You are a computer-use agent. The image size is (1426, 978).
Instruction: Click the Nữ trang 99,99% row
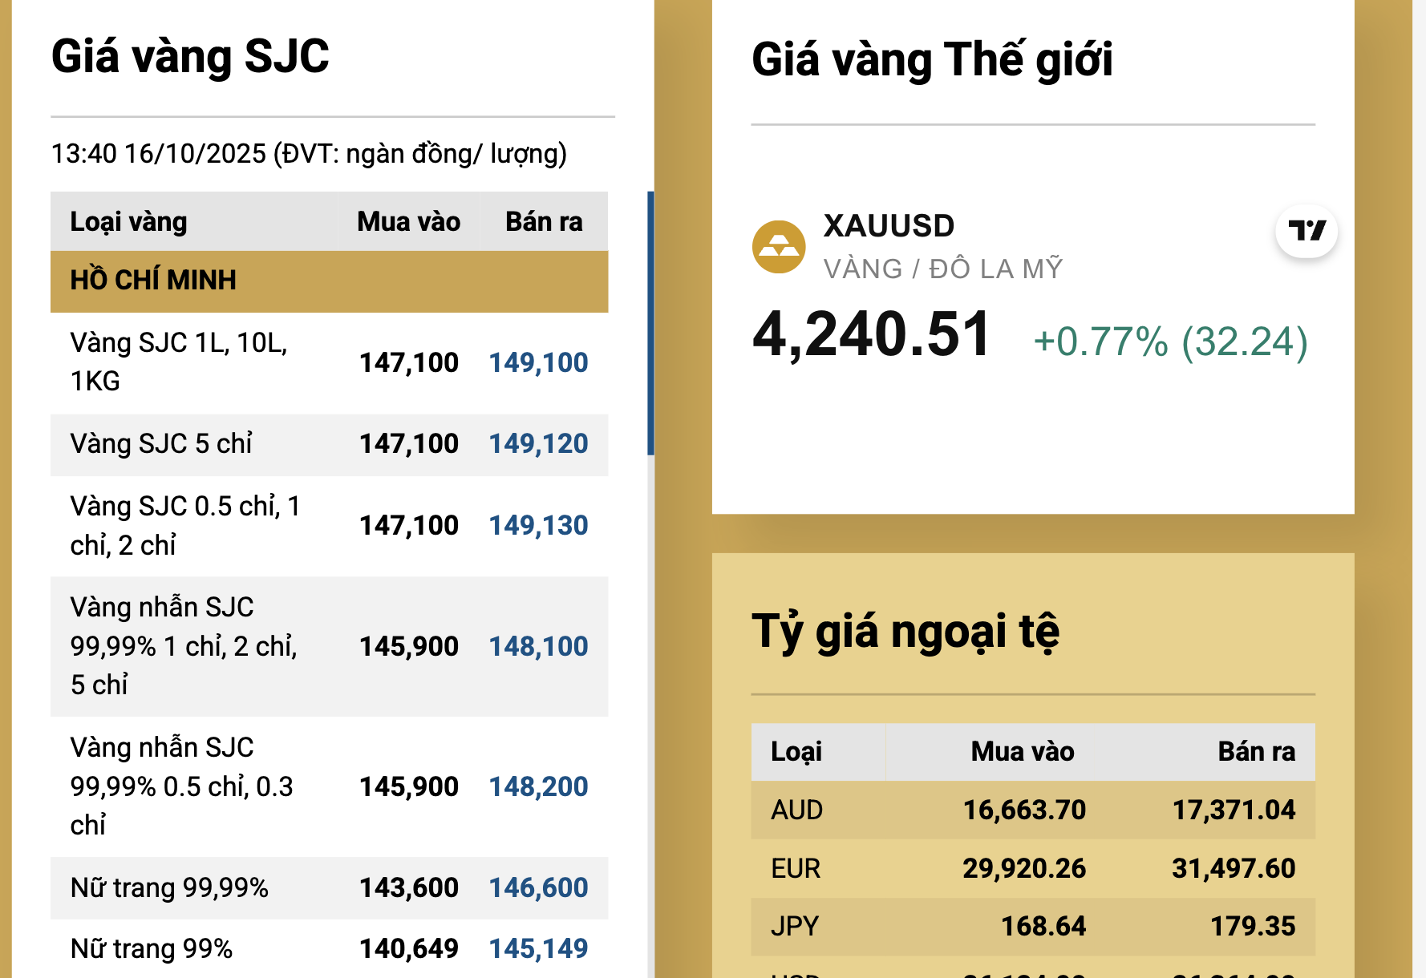(x=329, y=888)
